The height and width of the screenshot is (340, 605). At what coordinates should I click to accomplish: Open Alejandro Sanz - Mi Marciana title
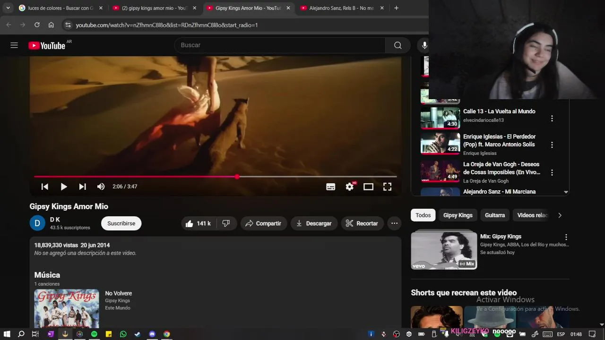pos(499,192)
